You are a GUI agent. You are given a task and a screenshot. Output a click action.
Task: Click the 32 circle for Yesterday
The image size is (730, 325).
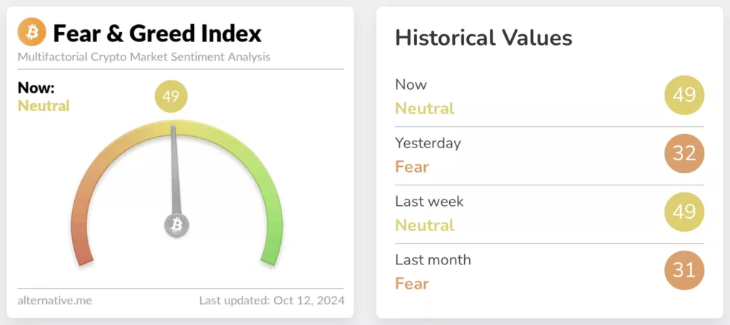coord(684,153)
